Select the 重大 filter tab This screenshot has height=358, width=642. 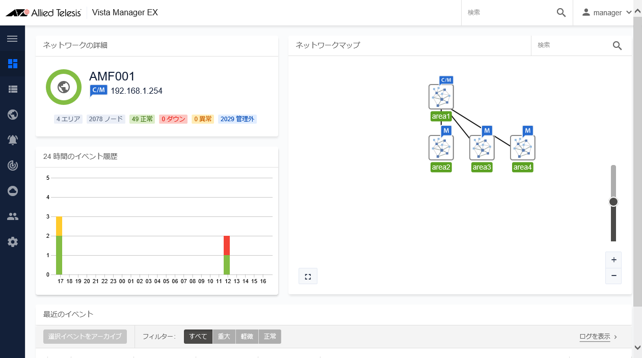224,337
